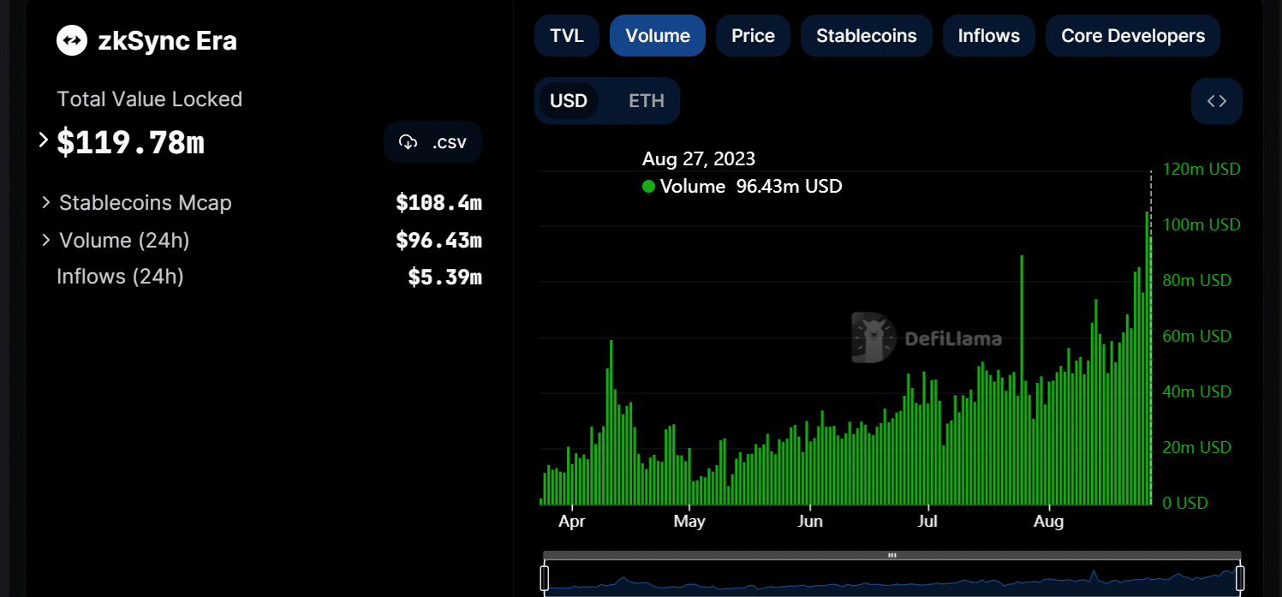
Task: Click the zkSync Era logo icon
Action: point(72,40)
